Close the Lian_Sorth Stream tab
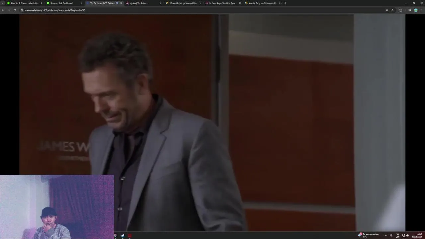 [42, 3]
